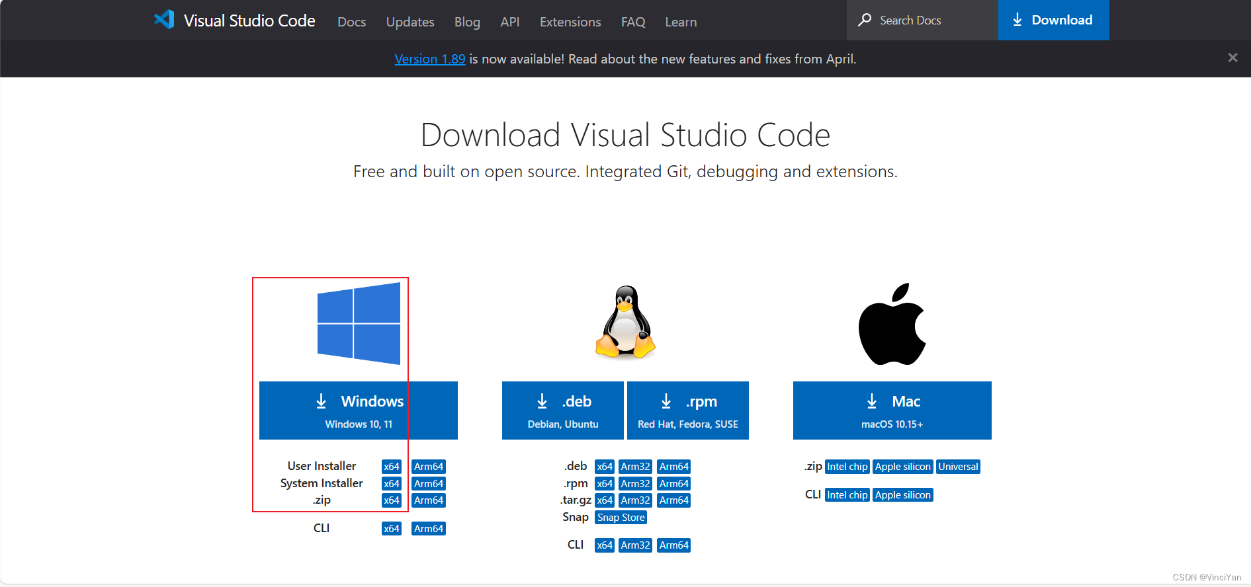The width and height of the screenshot is (1251, 587).
Task: Click the Search Docs input field
Action: pos(922,20)
